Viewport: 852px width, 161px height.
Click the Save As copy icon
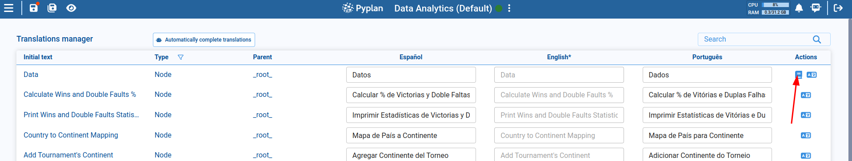(52, 8)
